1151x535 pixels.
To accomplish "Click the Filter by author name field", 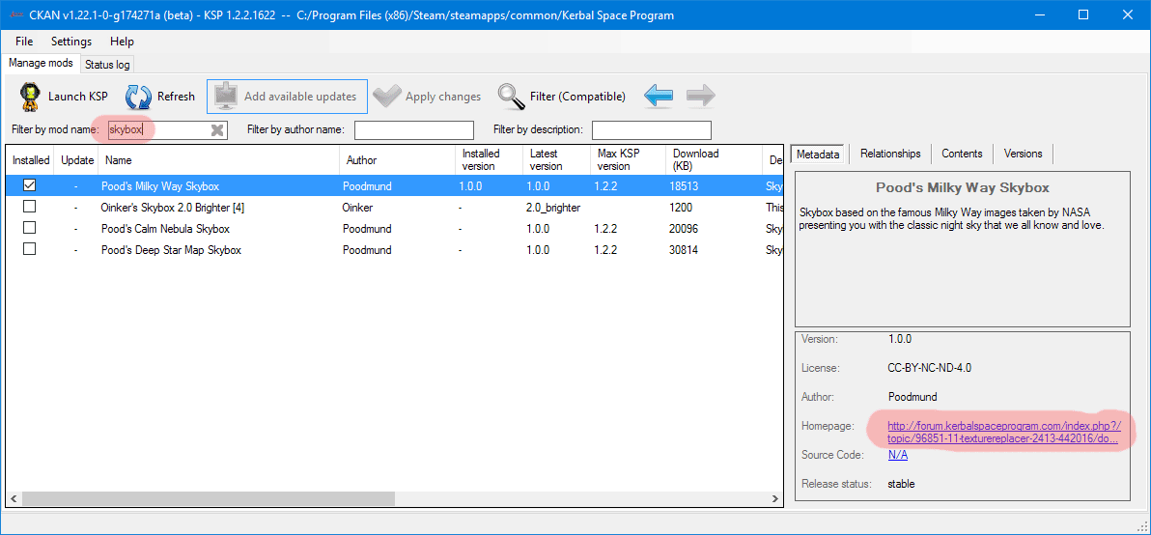I will tap(414, 130).
